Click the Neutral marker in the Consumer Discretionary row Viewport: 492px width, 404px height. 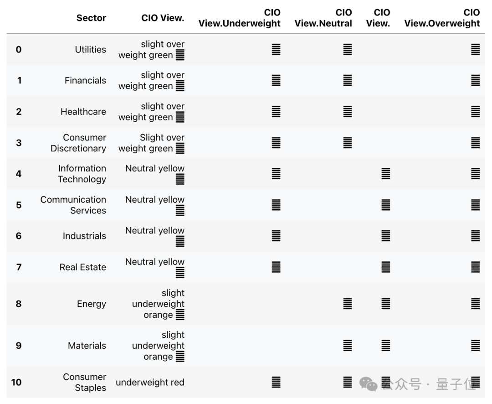click(x=348, y=143)
